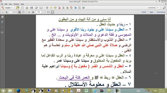The image size is (167, 93).
Task: Click the add image picture icon
Action: tap(83, 7)
